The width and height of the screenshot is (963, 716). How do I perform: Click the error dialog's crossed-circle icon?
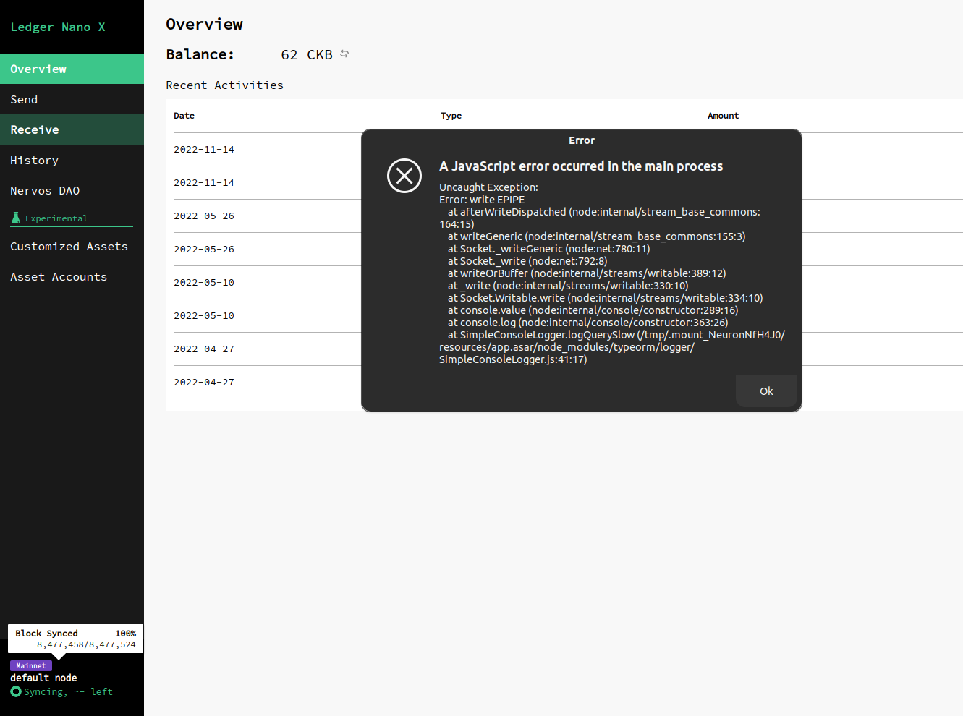[404, 176]
